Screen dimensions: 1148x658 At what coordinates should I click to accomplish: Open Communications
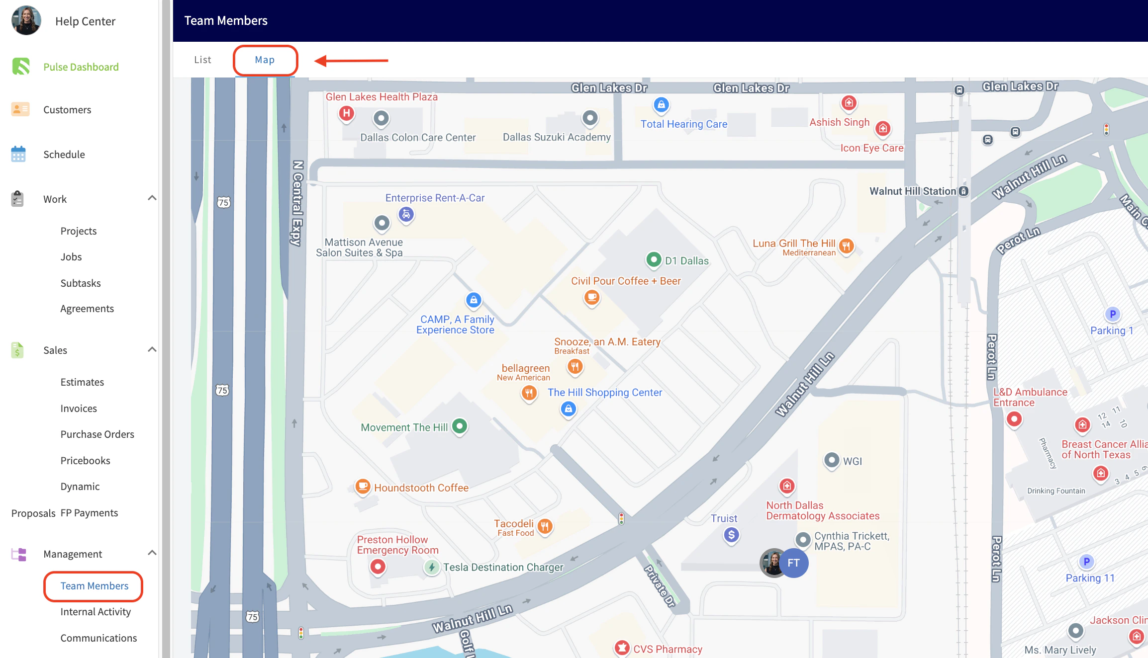click(98, 638)
